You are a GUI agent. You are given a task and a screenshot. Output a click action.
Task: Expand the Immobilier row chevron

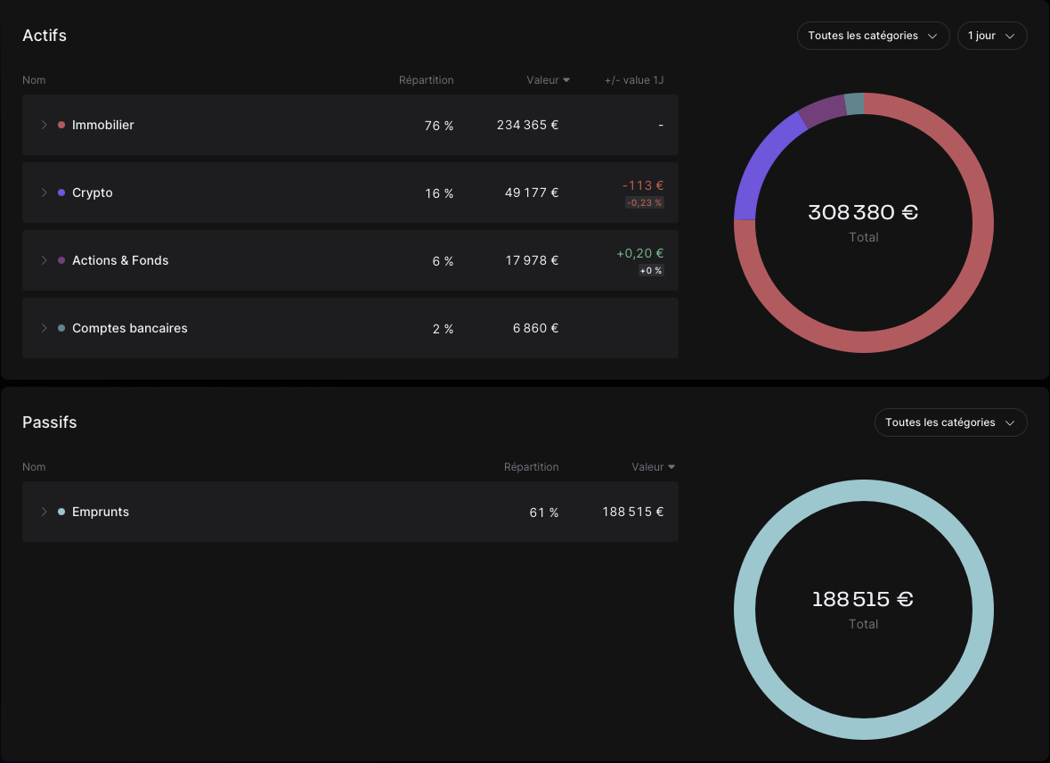(x=44, y=125)
